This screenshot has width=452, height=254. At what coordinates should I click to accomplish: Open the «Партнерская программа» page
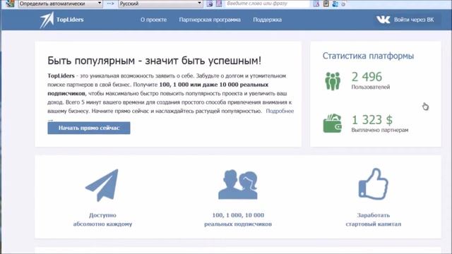pos(210,20)
